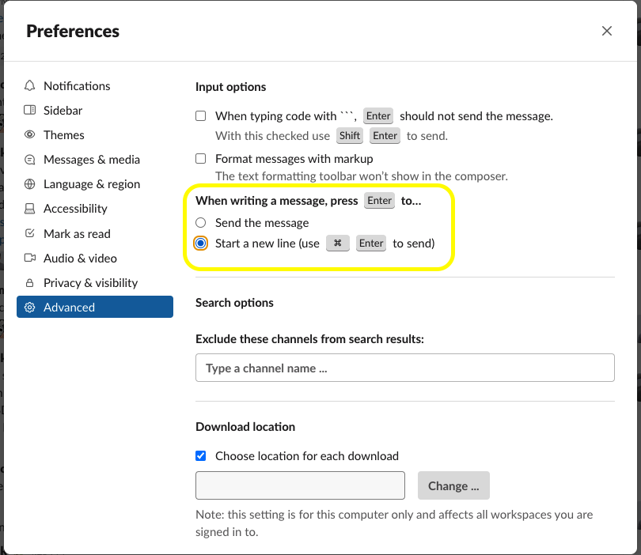
Task: Click 'Exclude these channels from search results' label
Action: (x=309, y=339)
